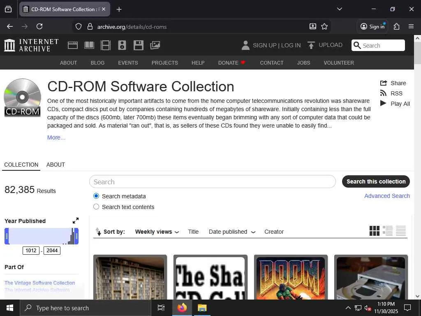Switch to the ABOUT collection tab
The width and height of the screenshot is (421, 316).
click(56, 165)
